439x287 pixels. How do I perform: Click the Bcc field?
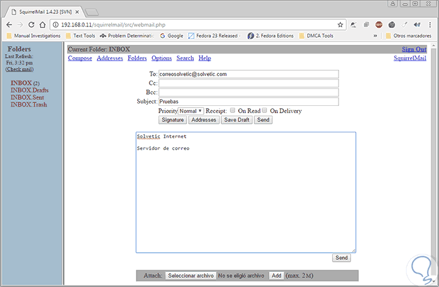click(248, 93)
